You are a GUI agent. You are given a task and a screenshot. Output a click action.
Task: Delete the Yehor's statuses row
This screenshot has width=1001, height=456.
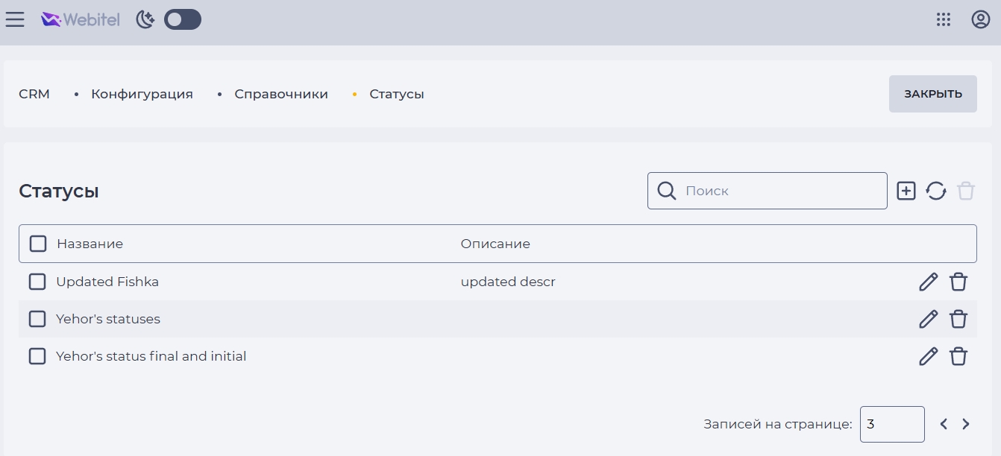point(958,319)
